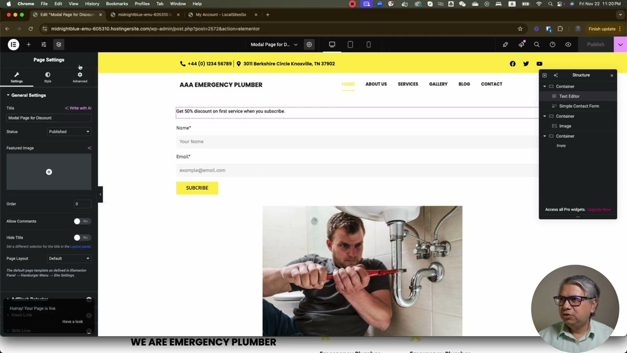Click the BLOG navigation link

tap(464, 84)
